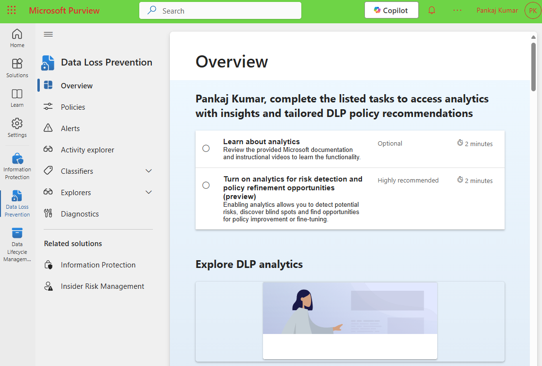This screenshot has height=366, width=542.
Task: Click inside the Search field
Action: pyautogui.click(x=220, y=10)
